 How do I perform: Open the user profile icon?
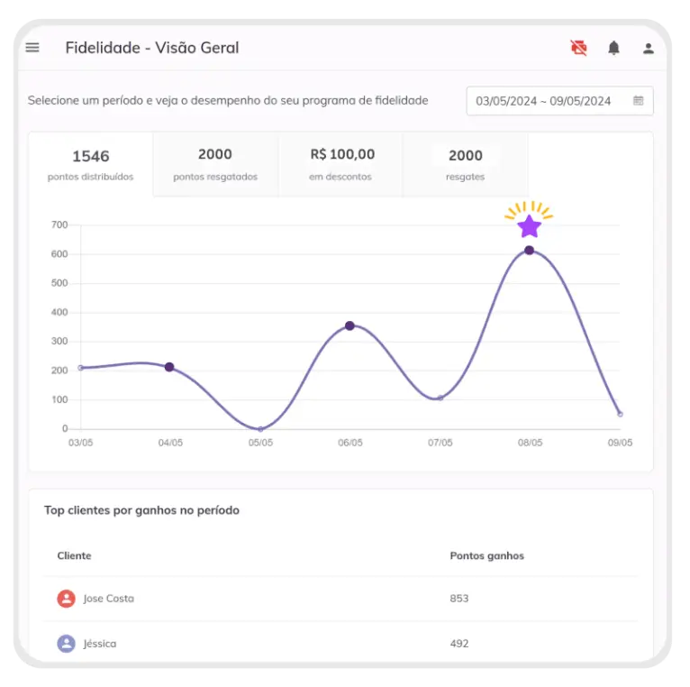point(648,49)
